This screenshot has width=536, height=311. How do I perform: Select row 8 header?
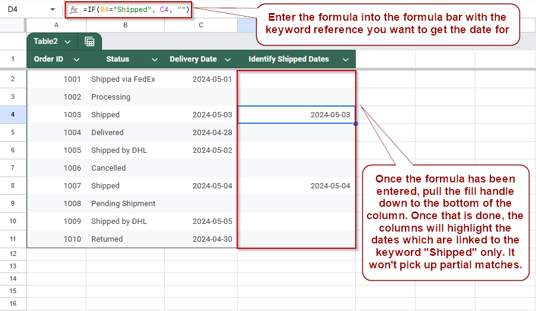coord(12,185)
